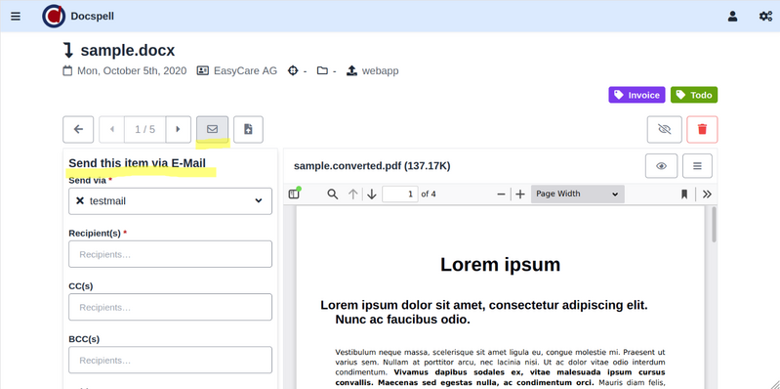Click the Todo tag

tap(694, 95)
